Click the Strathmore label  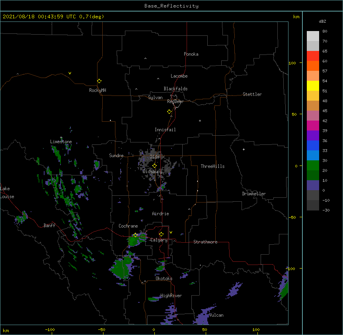pyautogui.click(x=205, y=242)
